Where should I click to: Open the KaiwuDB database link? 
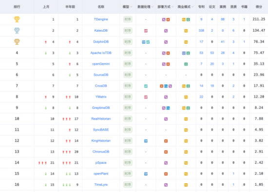pyautogui.click(x=101, y=31)
